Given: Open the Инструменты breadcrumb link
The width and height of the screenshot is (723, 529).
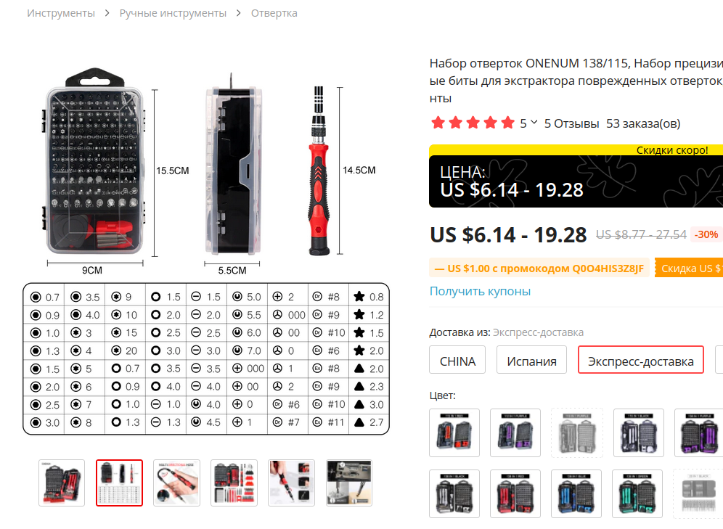Looking at the screenshot, I should pyautogui.click(x=61, y=13).
